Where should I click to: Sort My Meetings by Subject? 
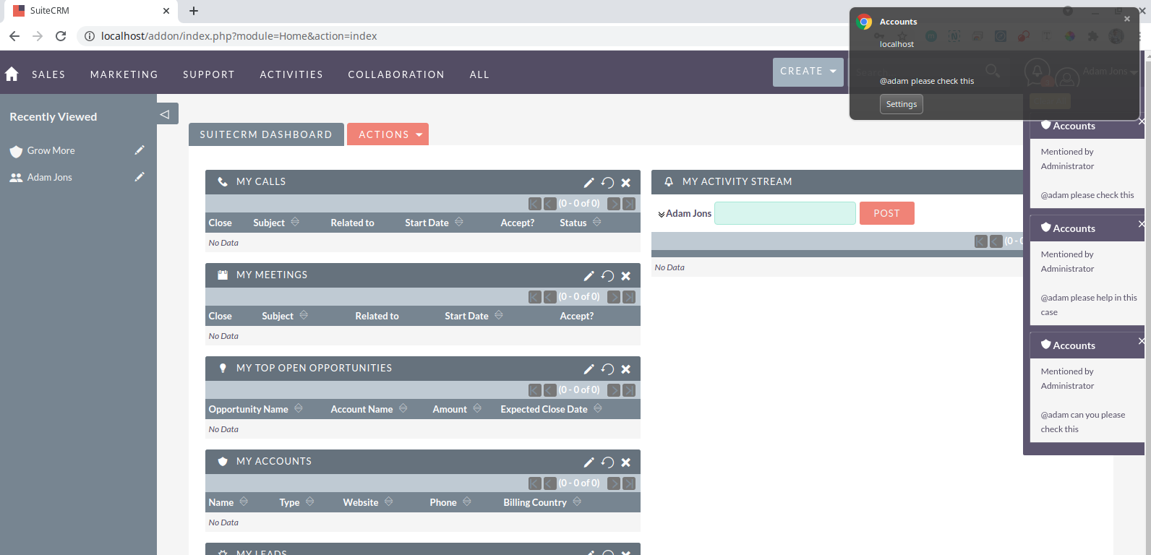(304, 315)
